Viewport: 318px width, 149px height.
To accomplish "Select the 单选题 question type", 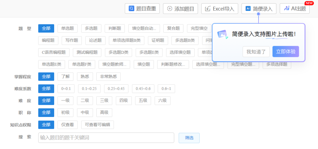I will pos(67,28).
